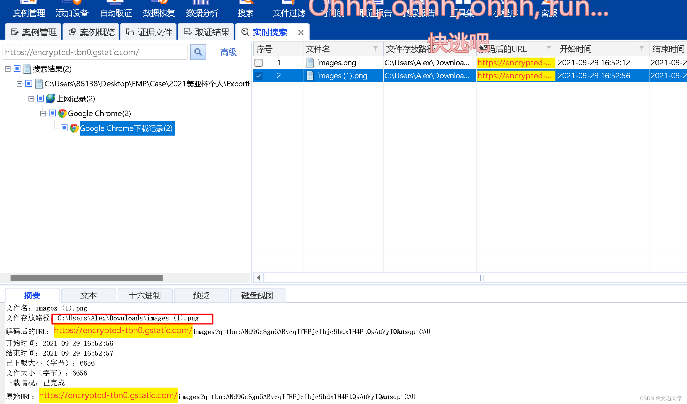Toggle the 搜索结果(2) tree checkbox
This screenshot has width=687, height=404.
coord(17,68)
